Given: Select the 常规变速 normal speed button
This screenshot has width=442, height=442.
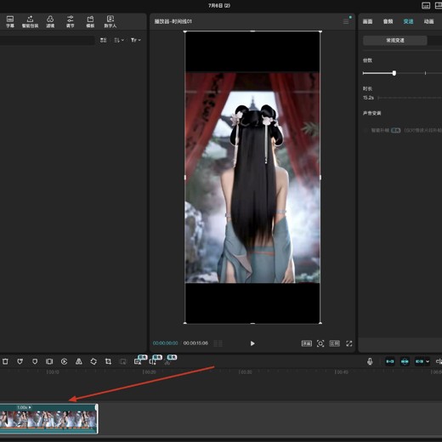Looking at the screenshot, I should 395,40.
